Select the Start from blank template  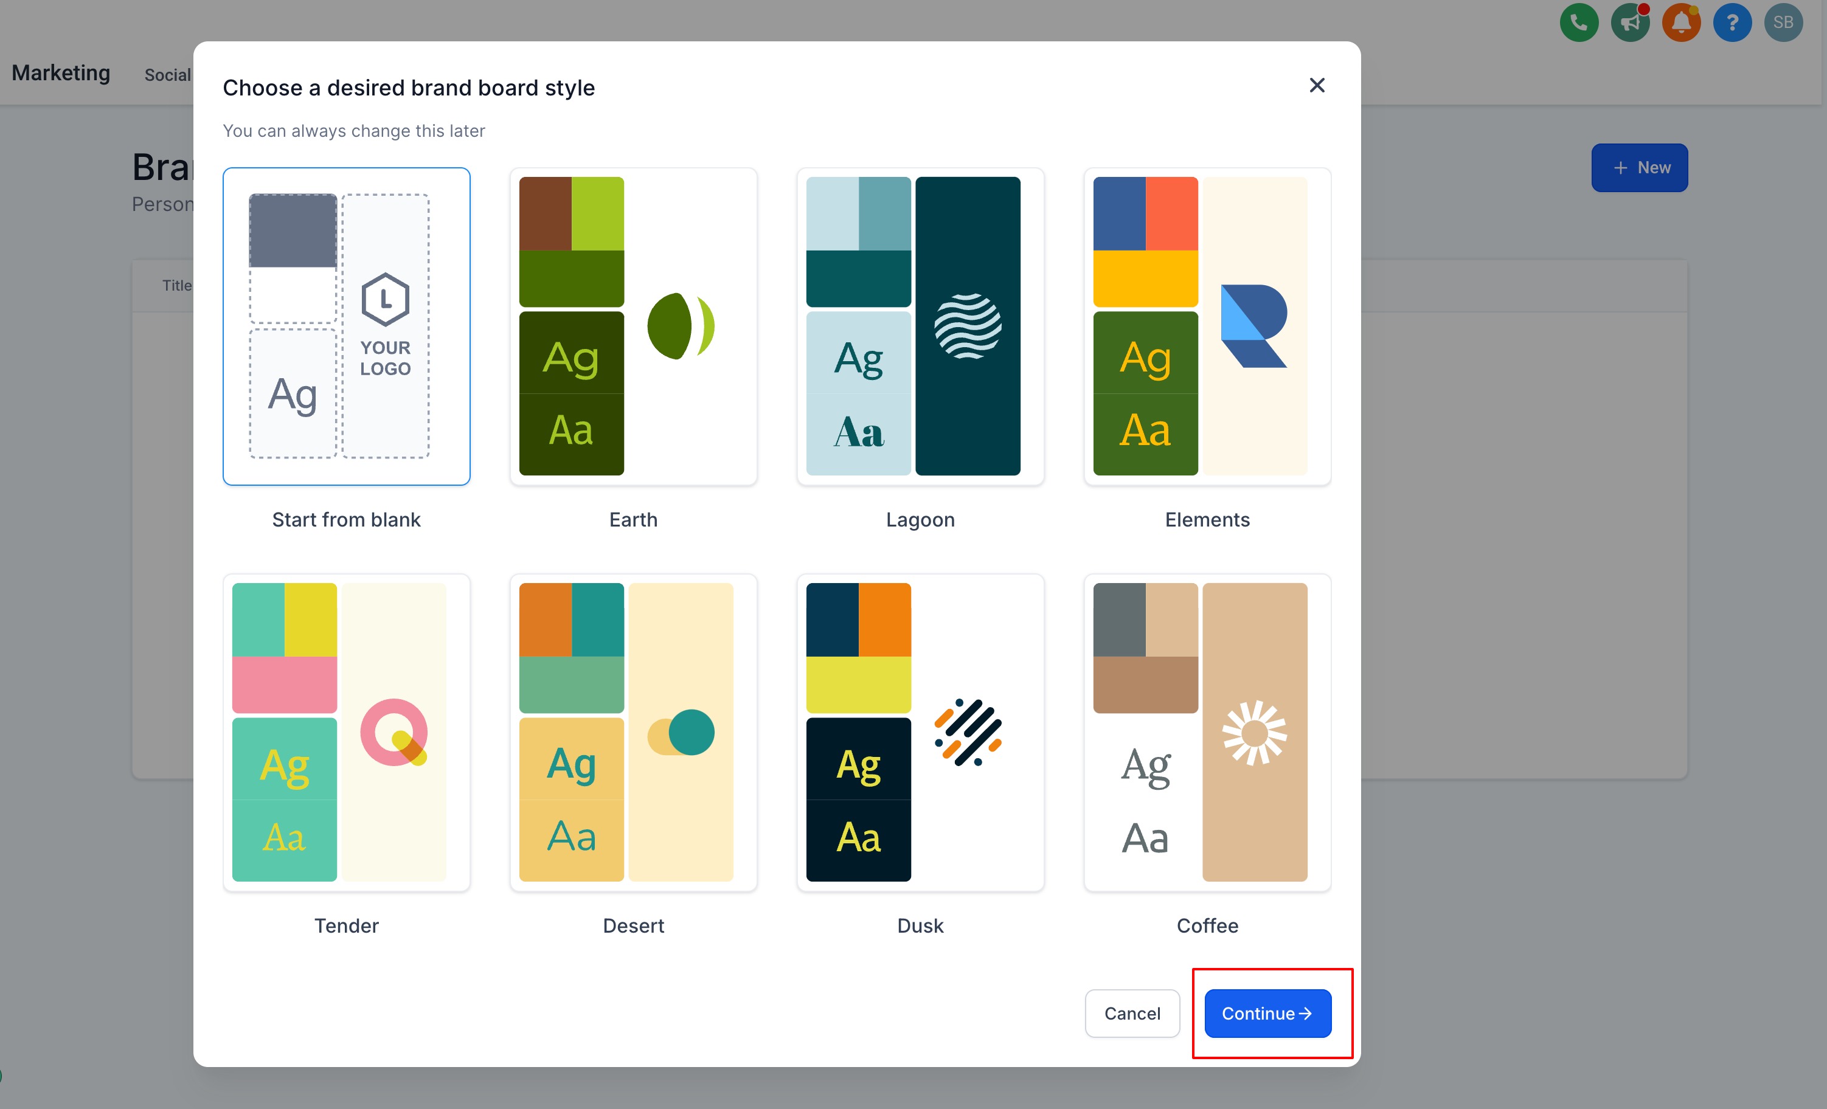(x=346, y=326)
